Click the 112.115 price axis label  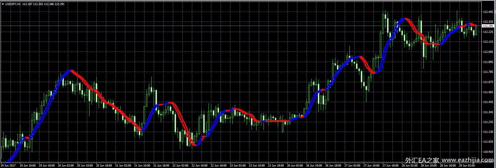(488, 42)
